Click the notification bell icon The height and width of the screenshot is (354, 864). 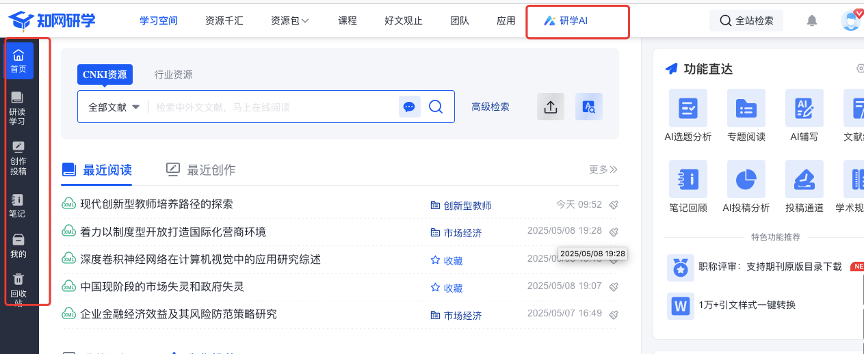point(812,21)
